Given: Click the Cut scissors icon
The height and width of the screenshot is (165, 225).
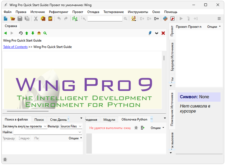Looking at the screenshot, I should (36, 19).
